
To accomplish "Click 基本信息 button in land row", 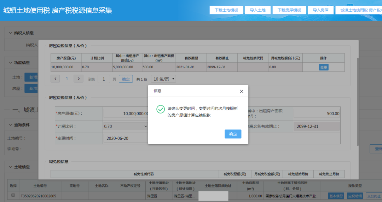I will (336, 196).
